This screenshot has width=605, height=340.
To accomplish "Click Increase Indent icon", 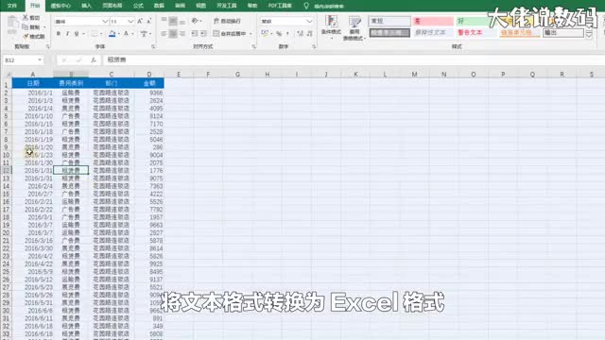I will point(203,34).
